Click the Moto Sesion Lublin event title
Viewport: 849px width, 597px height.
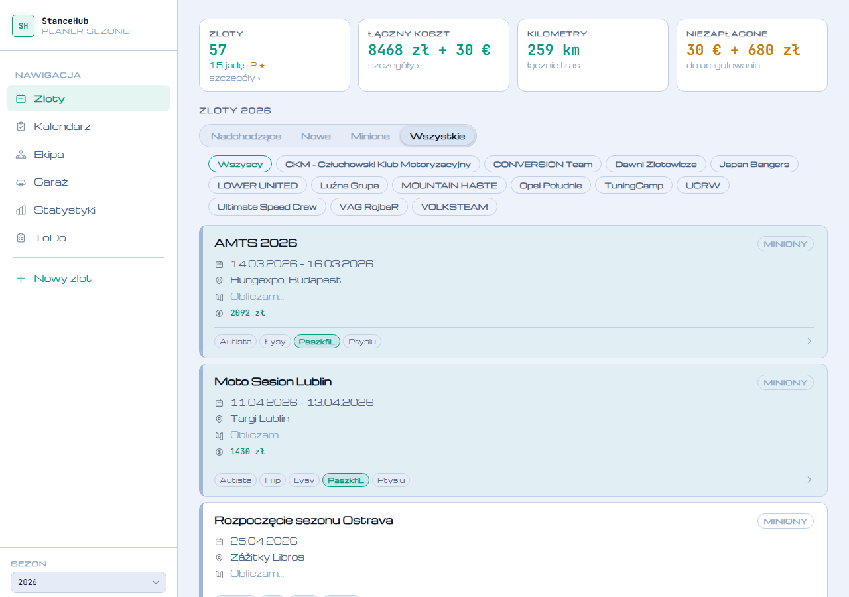(273, 381)
